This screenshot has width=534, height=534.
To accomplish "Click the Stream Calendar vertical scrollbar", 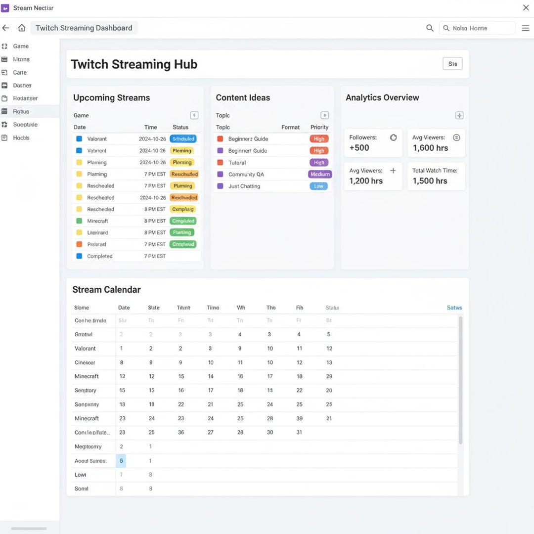I will 460,380.
